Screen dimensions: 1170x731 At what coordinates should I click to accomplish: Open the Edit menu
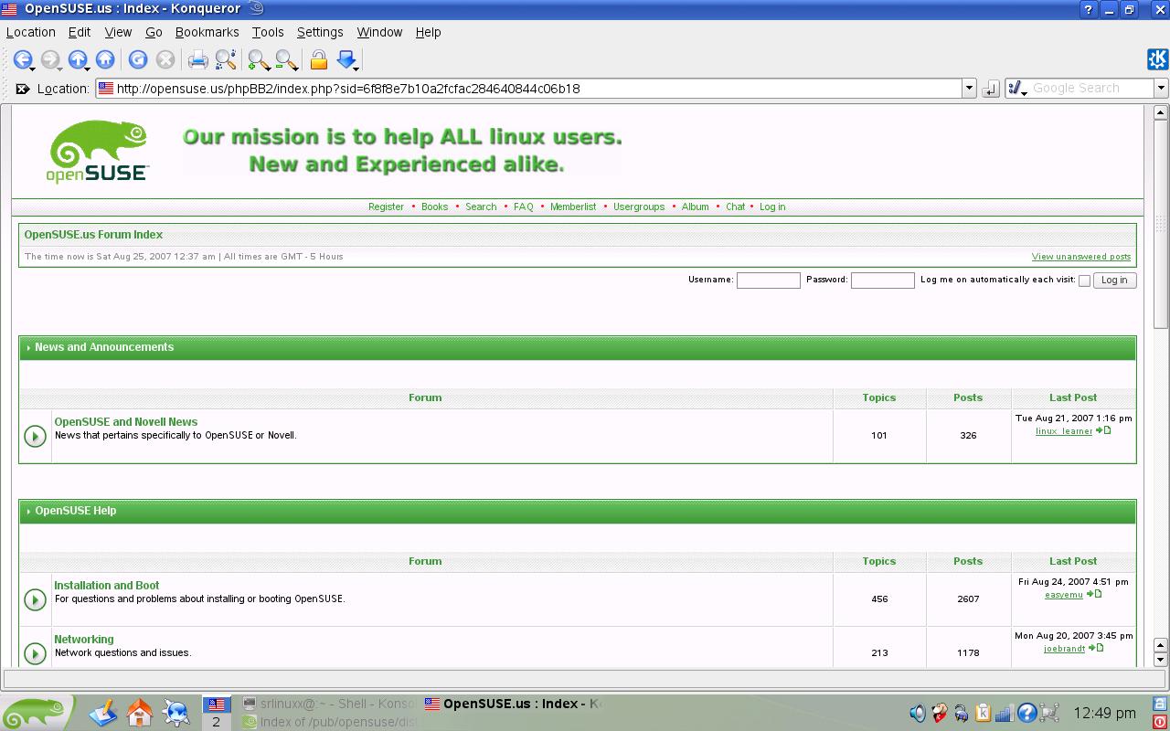click(80, 32)
